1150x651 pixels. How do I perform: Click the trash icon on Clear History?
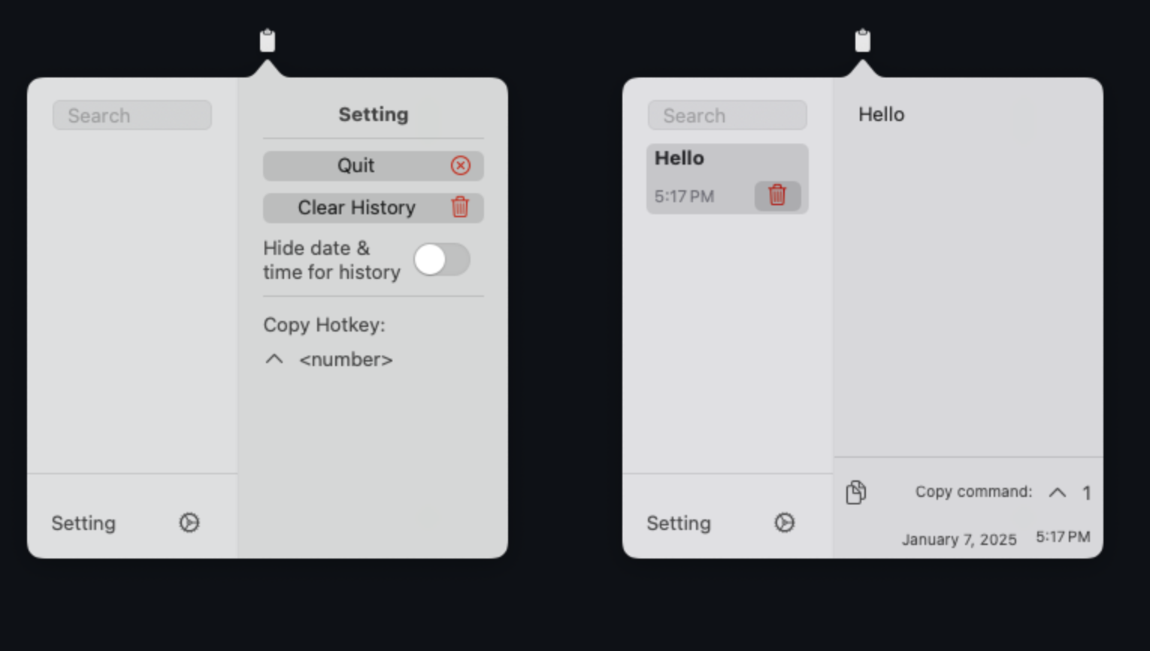pos(460,207)
